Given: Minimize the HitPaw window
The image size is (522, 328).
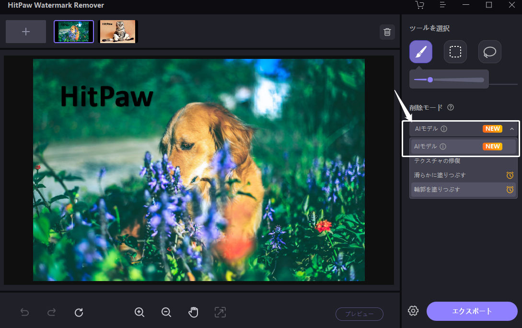Looking at the screenshot, I should pyautogui.click(x=466, y=5).
